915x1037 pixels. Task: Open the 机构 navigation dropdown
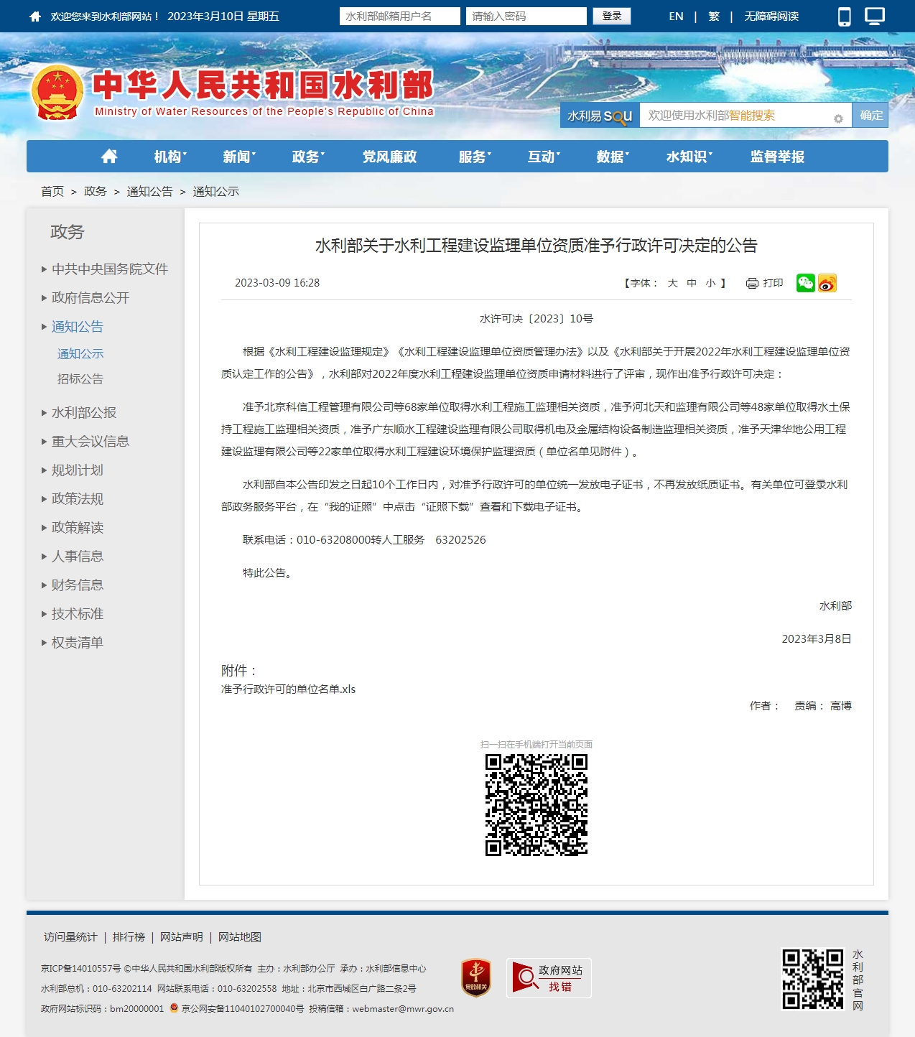170,157
